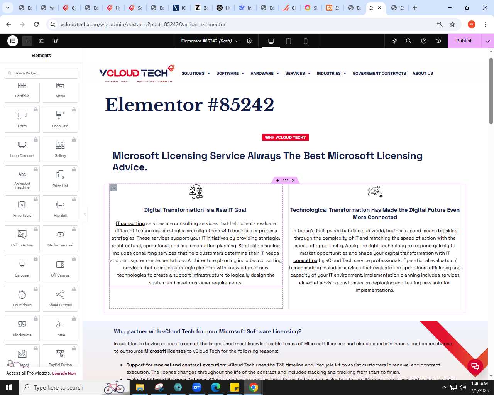Select the Price List widget
Image resolution: width=494 pixels, height=395 pixels.
[60, 179]
